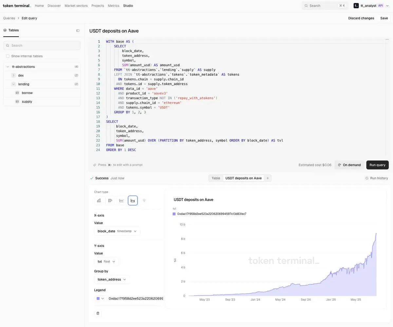Image resolution: width=393 pixels, height=327 pixels.
Task: Open the Projects nav item
Action: [x=98, y=6]
